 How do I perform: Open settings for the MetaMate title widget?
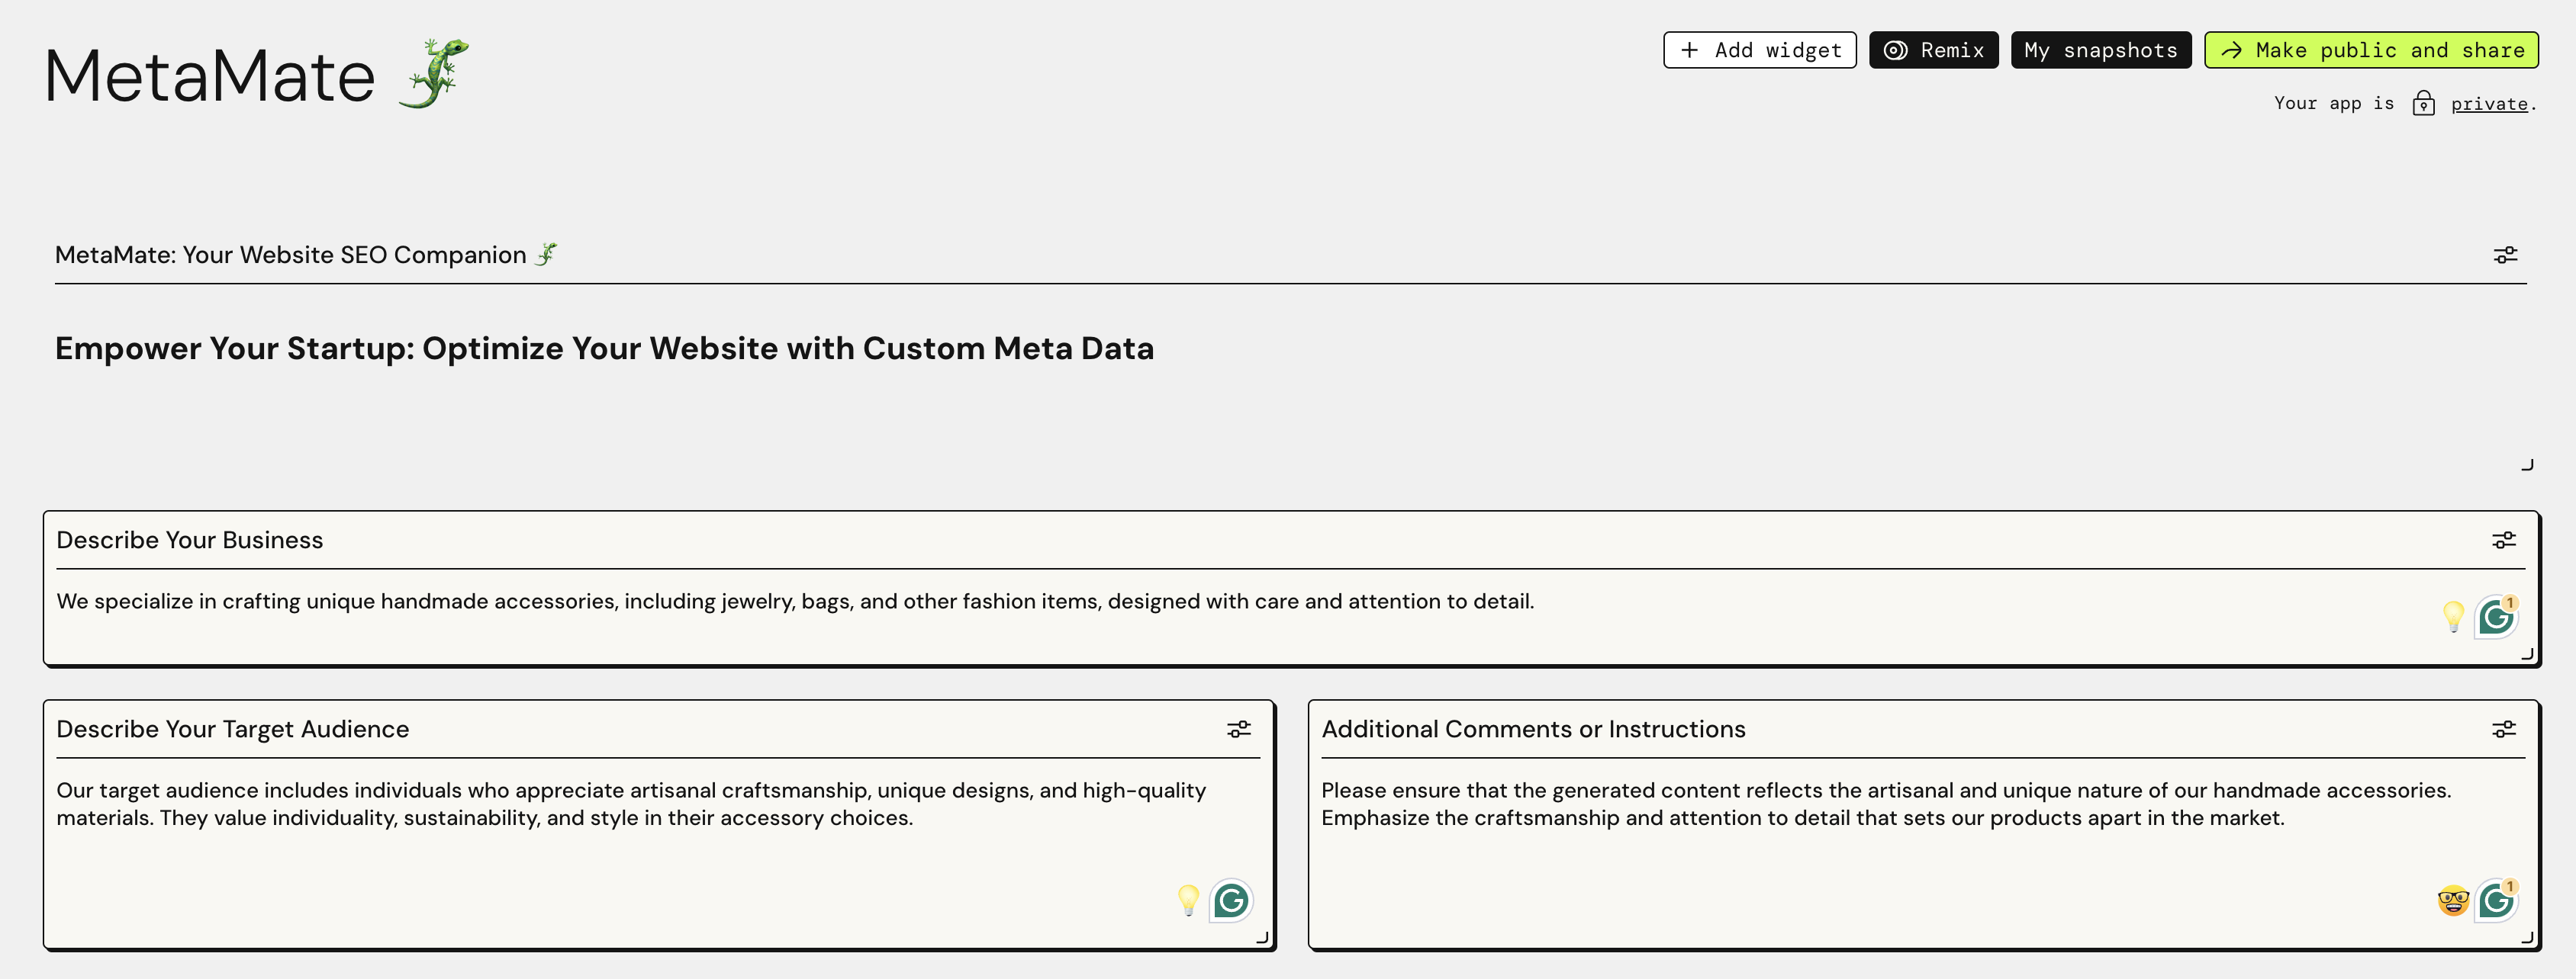tap(2504, 255)
